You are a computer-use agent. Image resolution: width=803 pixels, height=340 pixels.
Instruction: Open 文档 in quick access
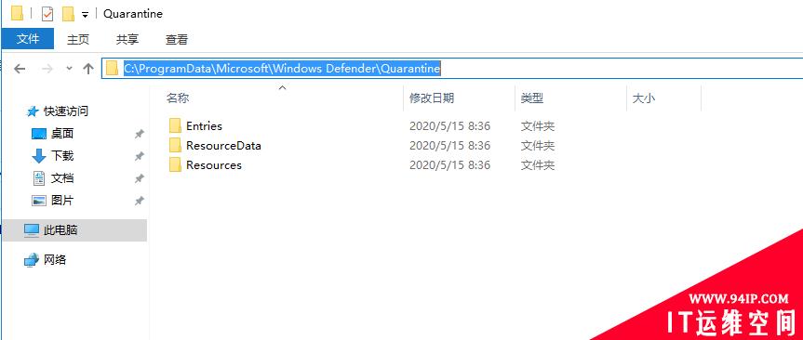coord(62,178)
